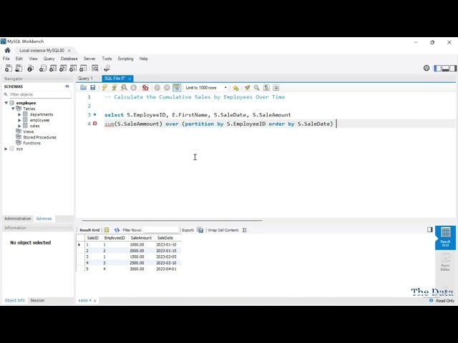Viewport: 458px width, 343px height.
Task: Open SQL script file in main toolbar
Action: pos(19,69)
